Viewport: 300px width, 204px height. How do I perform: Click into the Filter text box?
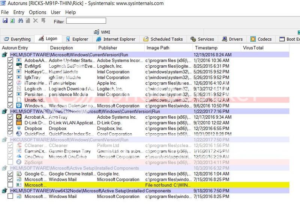click(86, 21)
